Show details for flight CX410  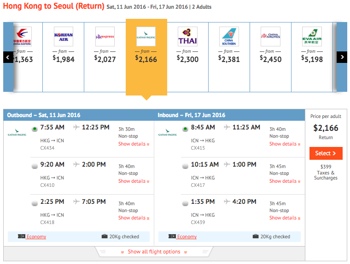[x=134, y=181]
